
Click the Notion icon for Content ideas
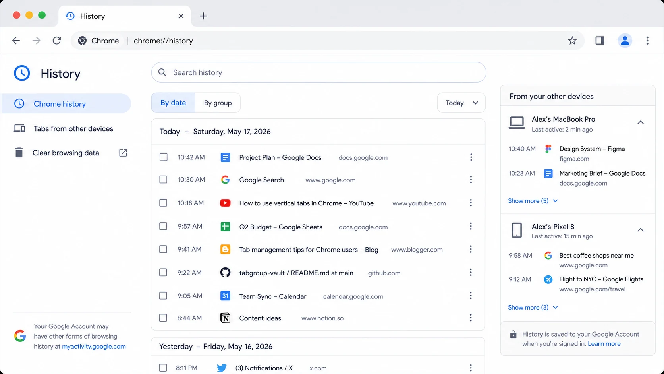(x=225, y=318)
